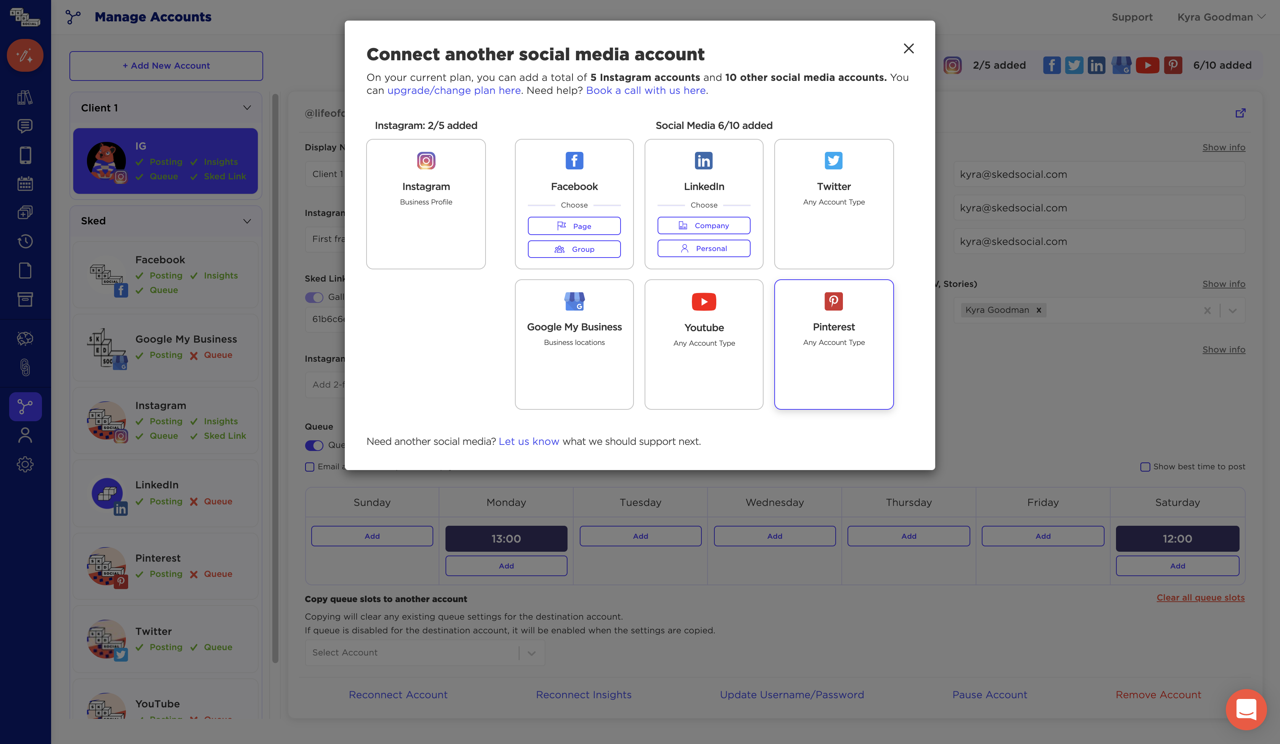This screenshot has width=1280, height=744.
Task: Select the Pinterest account card
Action: [x=833, y=344]
